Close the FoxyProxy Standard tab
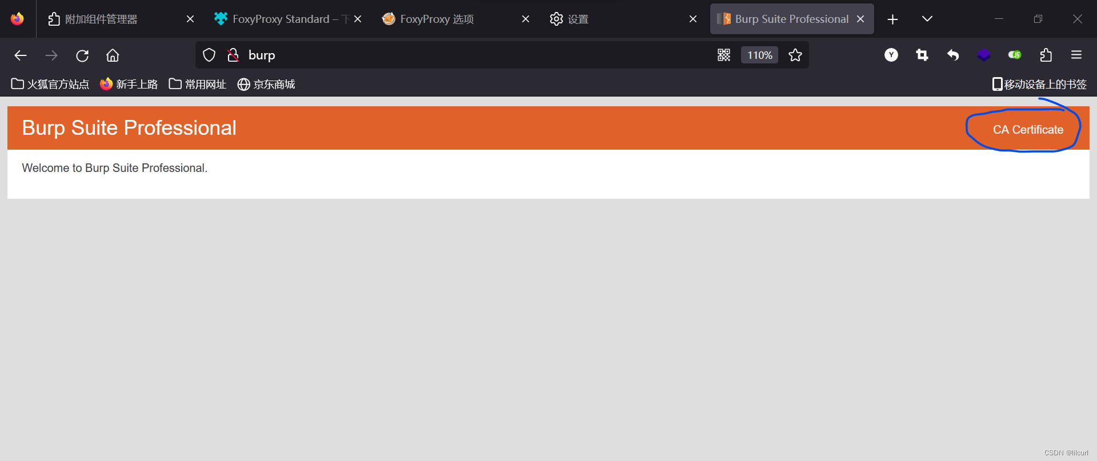The height and width of the screenshot is (461, 1097). click(x=358, y=19)
